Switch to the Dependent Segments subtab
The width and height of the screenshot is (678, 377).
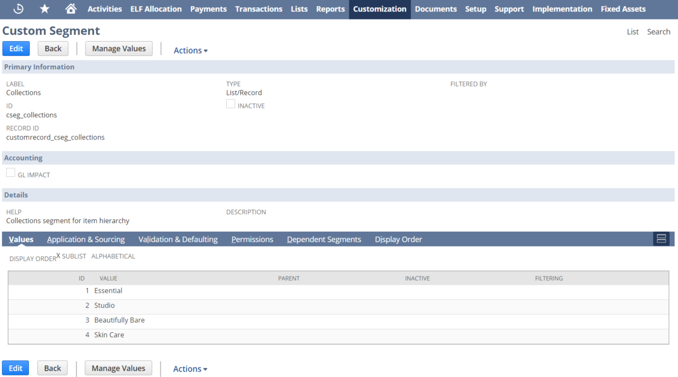pyautogui.click(x=324, y=240)
